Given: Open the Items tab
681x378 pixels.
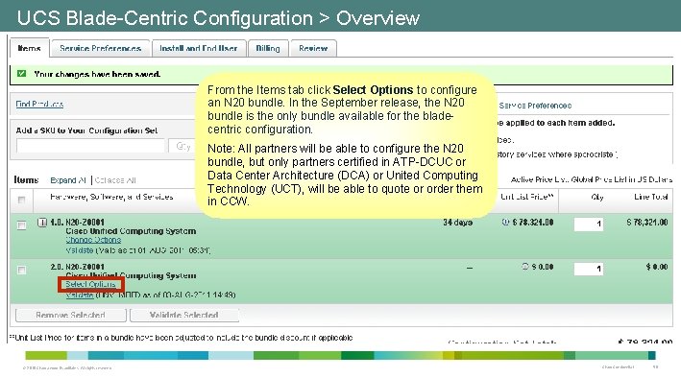Looking at the screenshot, I should (x=29, y=48).
